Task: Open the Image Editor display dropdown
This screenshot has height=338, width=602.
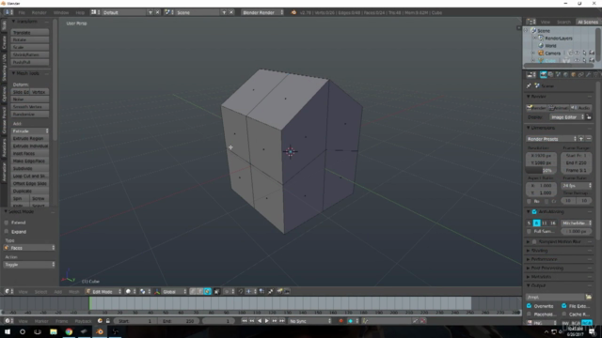Action: click(566, 116)
